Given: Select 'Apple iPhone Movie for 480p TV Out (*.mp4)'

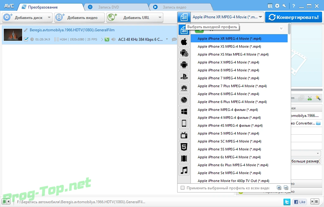Looking at the screenshot, I should [239, 180].
